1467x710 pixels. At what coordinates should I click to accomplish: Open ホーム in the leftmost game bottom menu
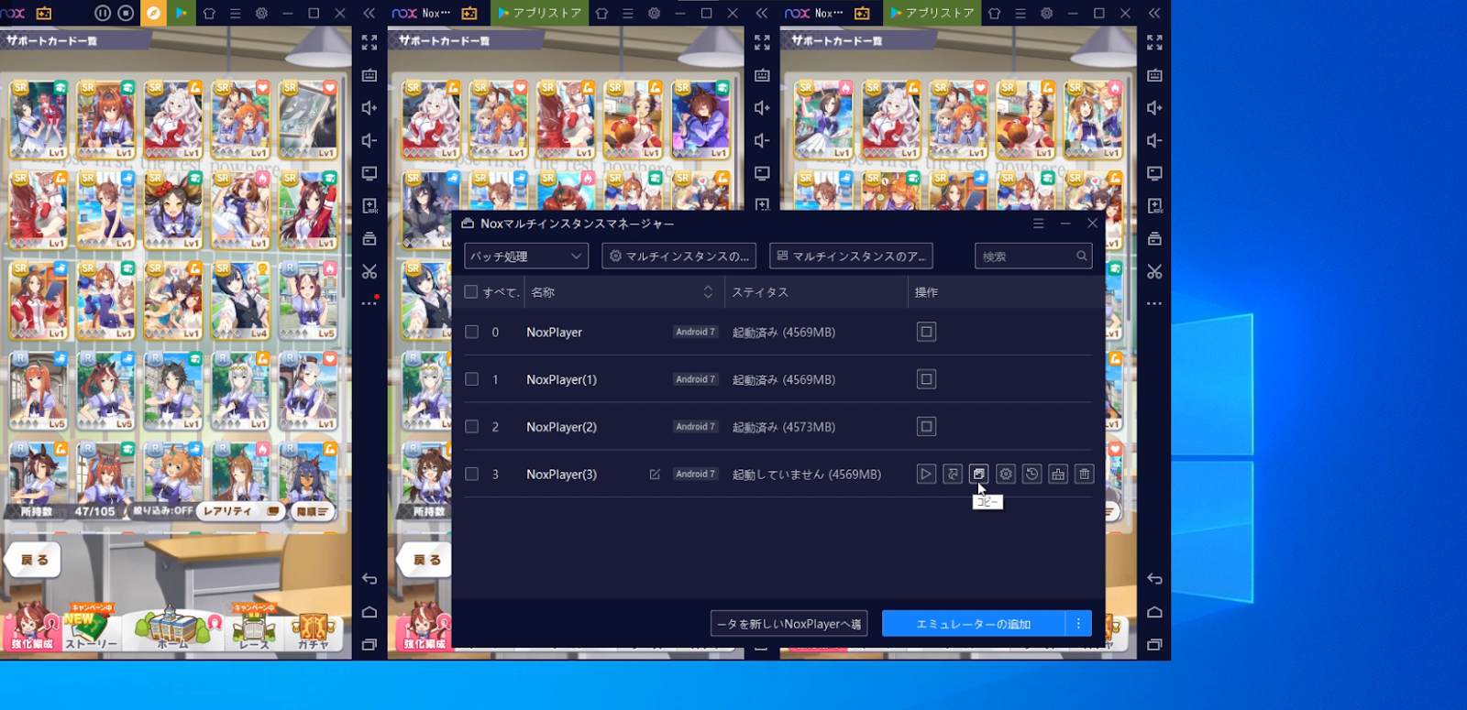pyautogui.click(x=171, y=629)
